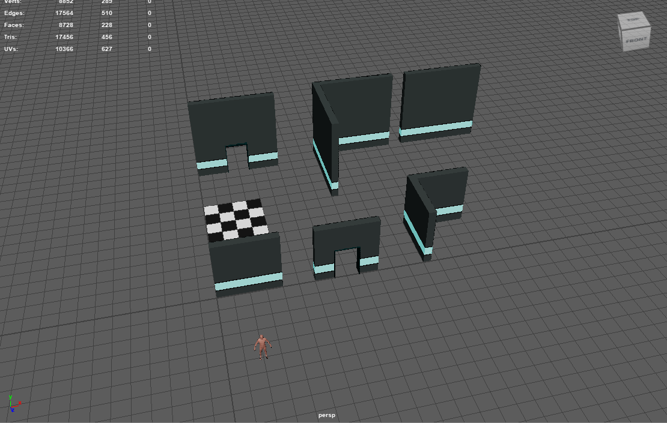The height and width of the screenshot is (423, 667).
Task: Click the UVs: label in the HUD
Action: 11,49
